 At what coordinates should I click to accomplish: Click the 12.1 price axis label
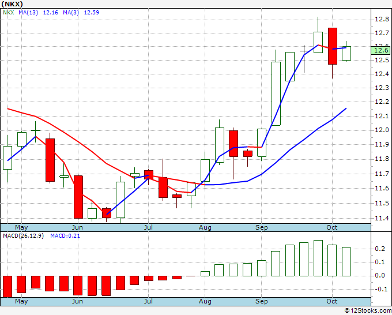382,116
